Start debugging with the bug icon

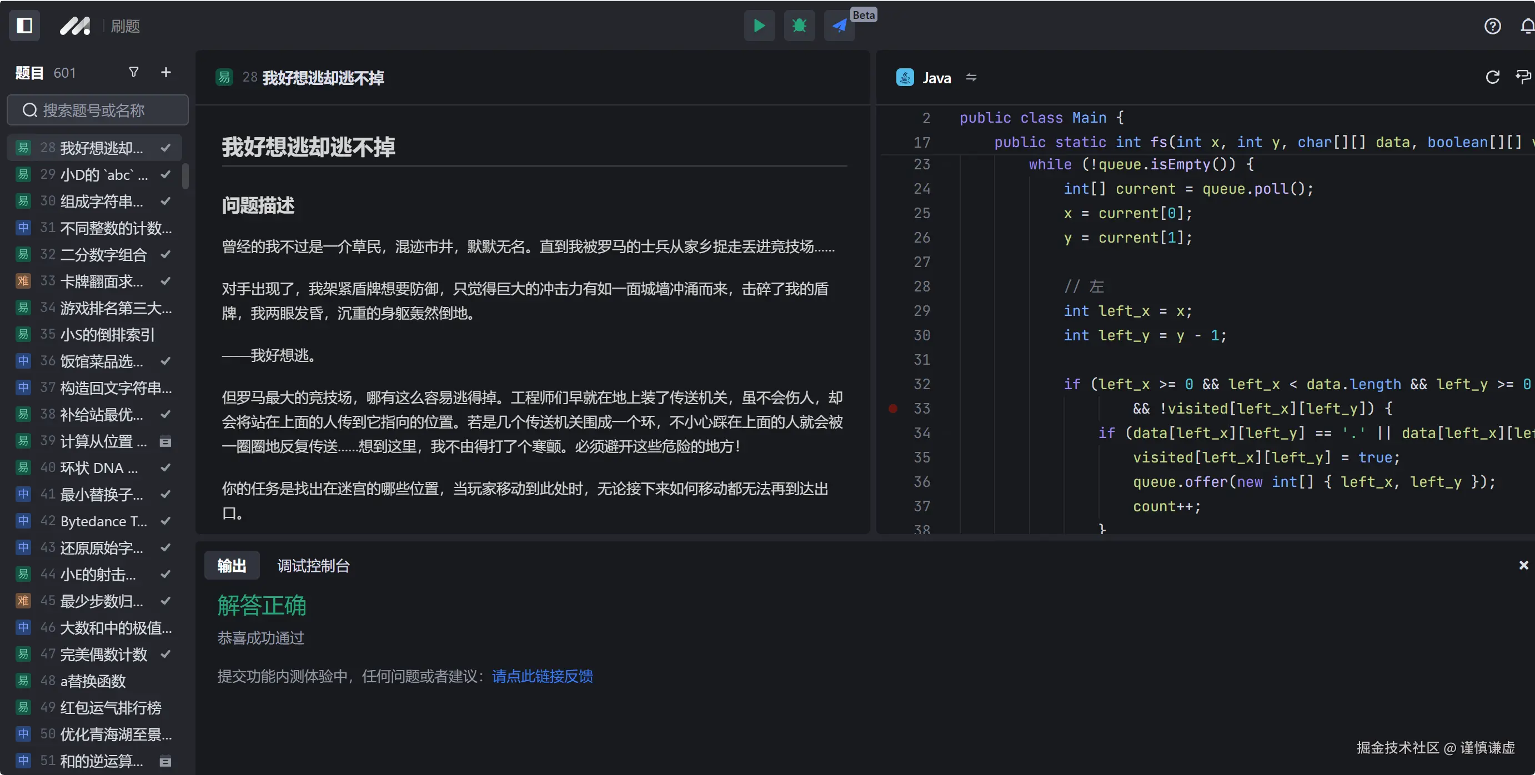point(799,26)
